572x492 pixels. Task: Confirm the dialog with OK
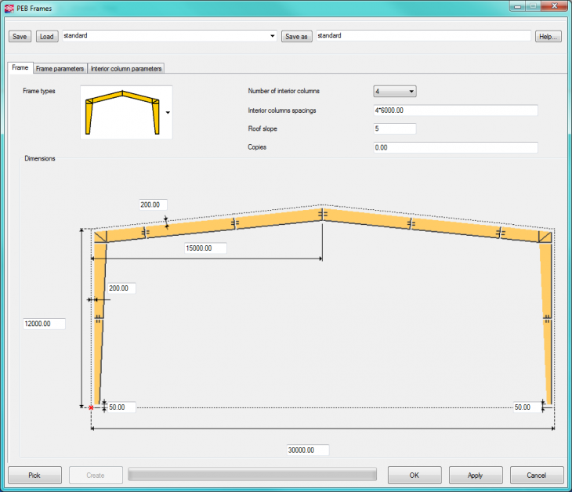click(x=415, y=475)
